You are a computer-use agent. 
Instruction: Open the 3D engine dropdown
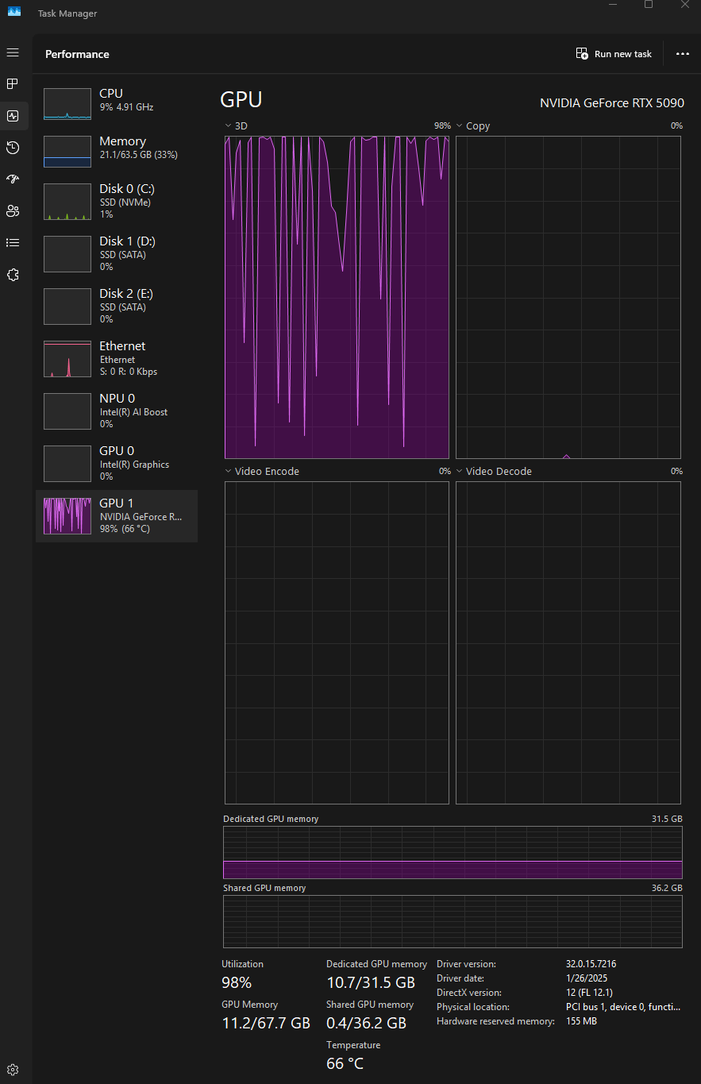coord(229,126)
